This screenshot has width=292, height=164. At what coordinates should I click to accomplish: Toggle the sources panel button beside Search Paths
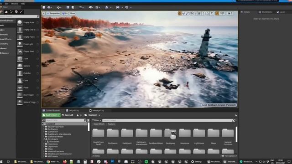(43, 120)
